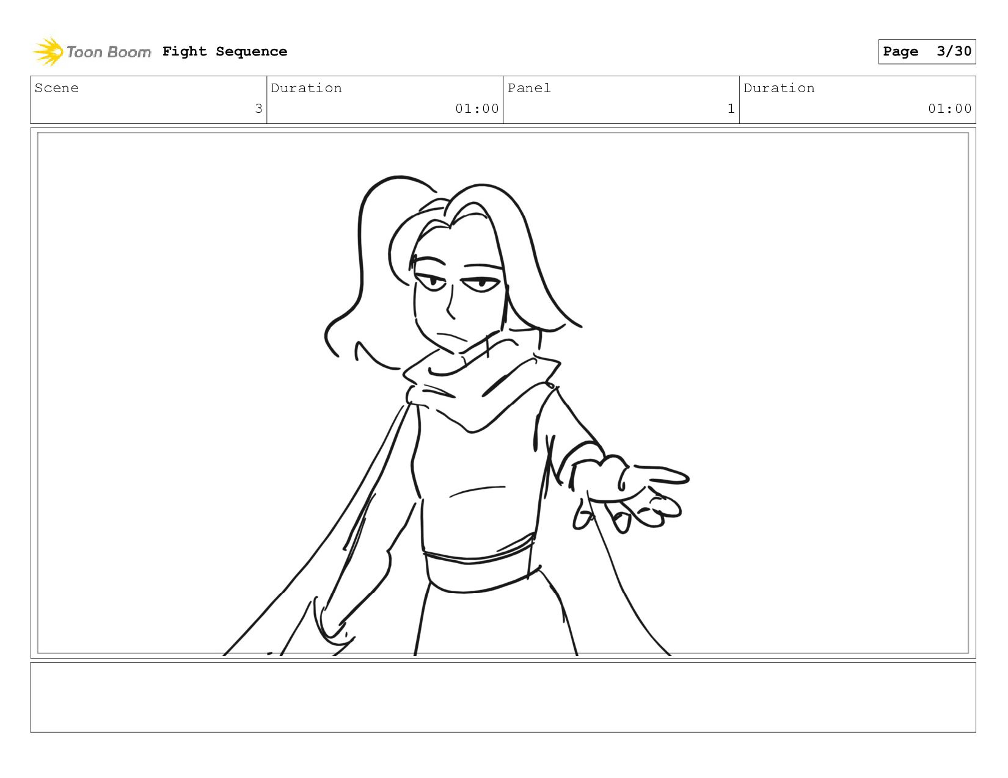The height and width of the screenshot is (778, 1008).
Task: Click scene number value '3'
Action: [x=258, y=109]
